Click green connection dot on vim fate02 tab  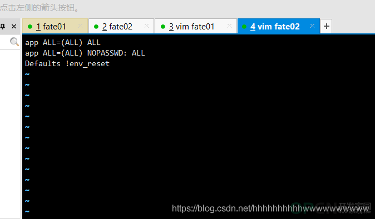point(244,27)
